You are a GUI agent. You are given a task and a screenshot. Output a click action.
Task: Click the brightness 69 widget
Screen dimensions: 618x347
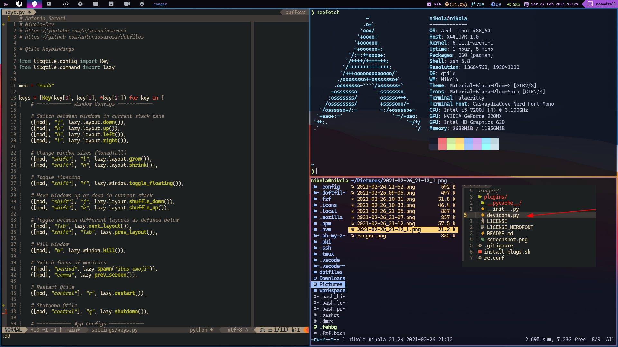point(496,4)
